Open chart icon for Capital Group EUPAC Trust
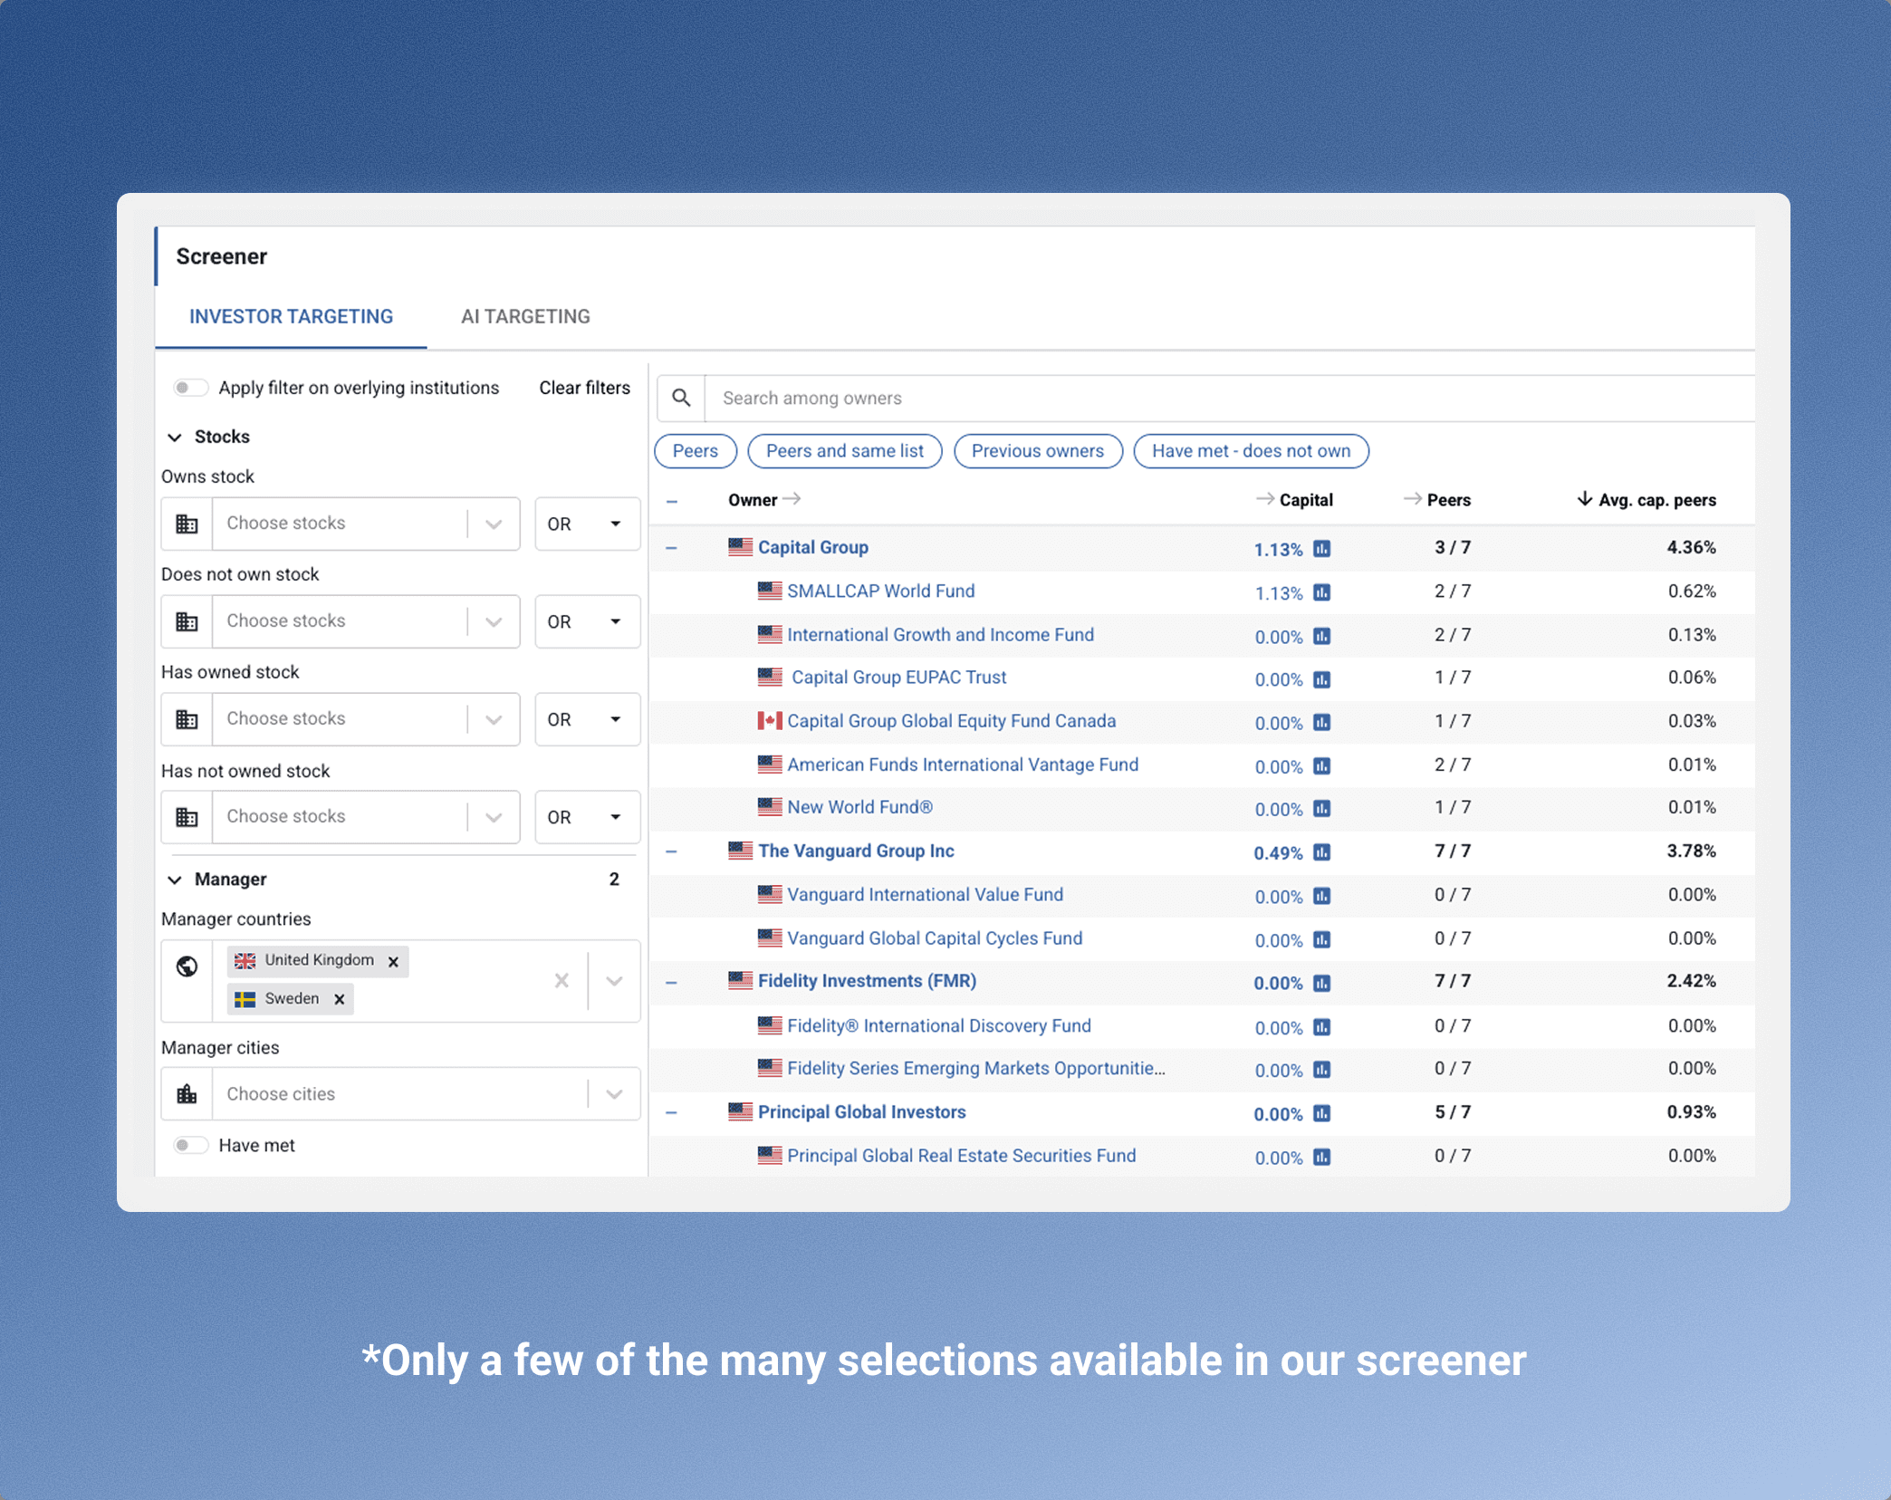Screen dimensions: 1891x1500 pyautogui.click(x=1322, y=679)
